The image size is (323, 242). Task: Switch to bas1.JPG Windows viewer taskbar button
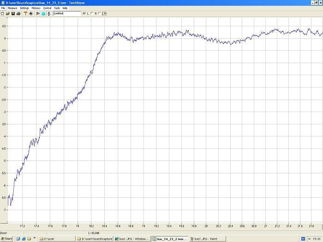[x=132, y=239]
